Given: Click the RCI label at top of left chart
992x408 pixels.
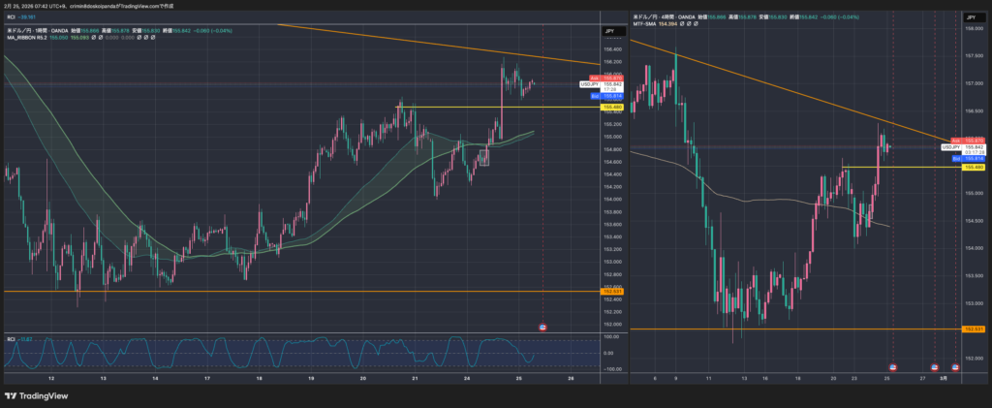Looking at the screenshot, I should point(12,18).
